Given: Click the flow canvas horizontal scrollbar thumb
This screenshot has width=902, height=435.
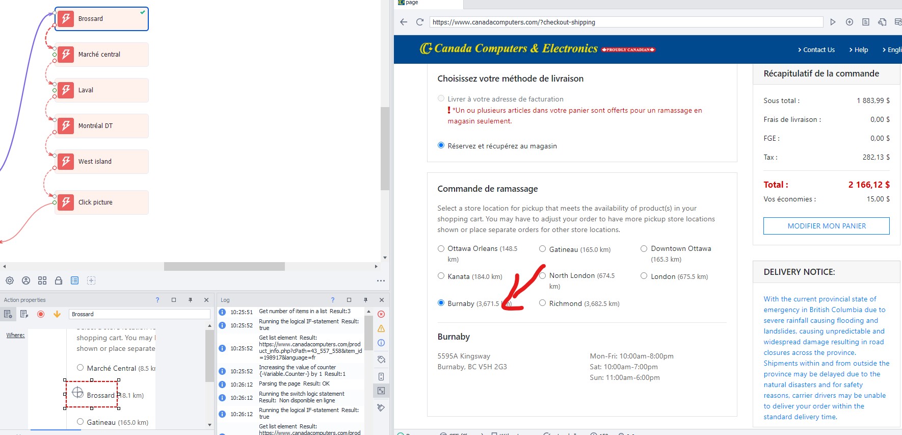Looking at the screenshot, I should click(x=224, y=266).
